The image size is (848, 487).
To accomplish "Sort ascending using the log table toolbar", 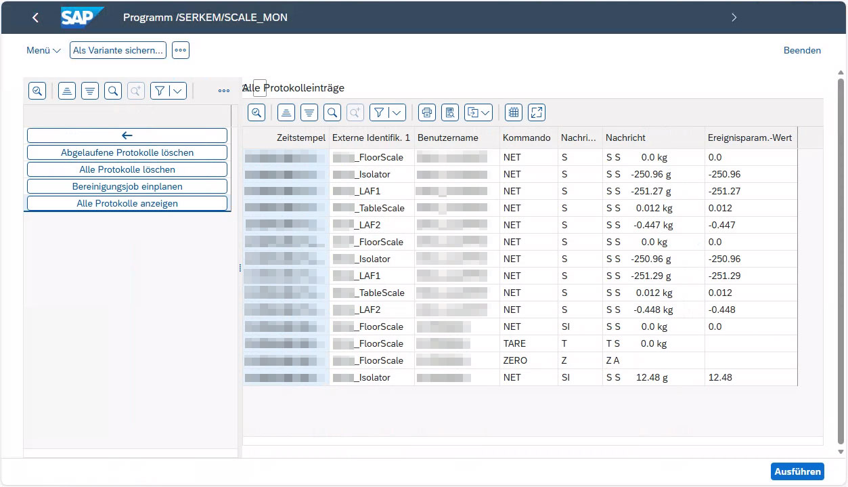I will pyautogui.click(x=286, y=112).
